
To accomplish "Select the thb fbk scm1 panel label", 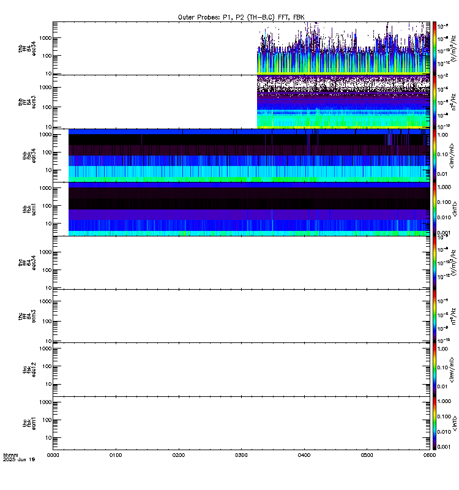I will pos(29,209).
